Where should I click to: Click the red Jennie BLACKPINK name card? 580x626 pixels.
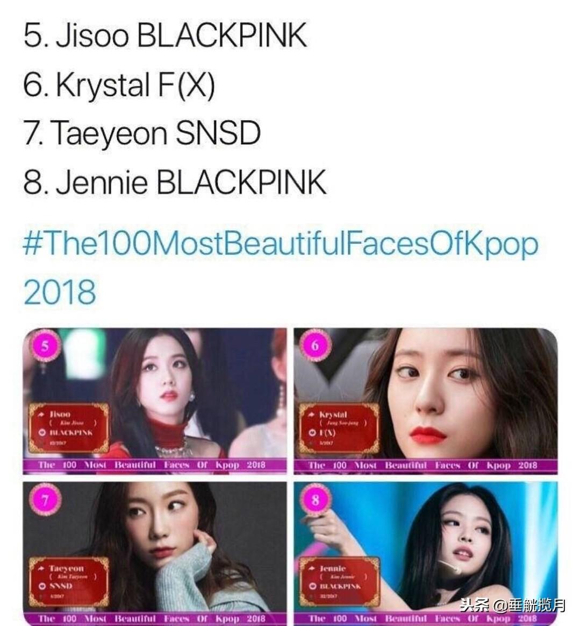tap(339, 582)
